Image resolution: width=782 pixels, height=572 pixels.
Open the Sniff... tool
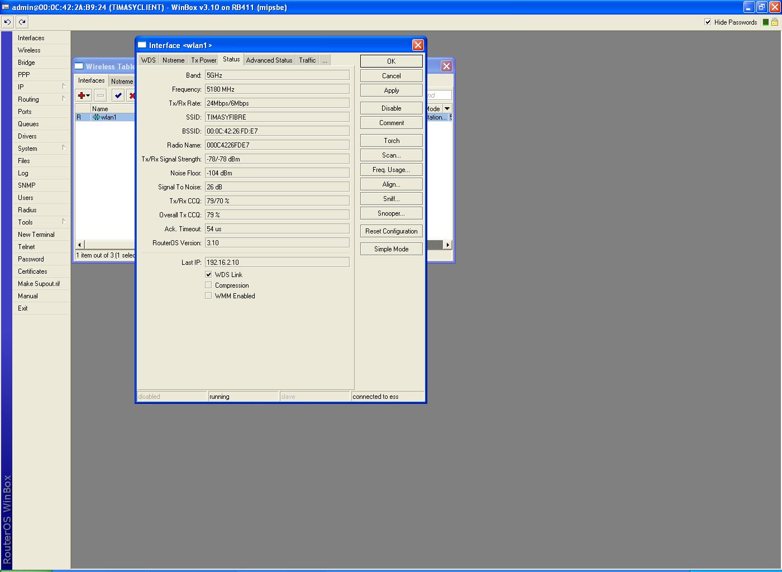(x=392, y=199)
